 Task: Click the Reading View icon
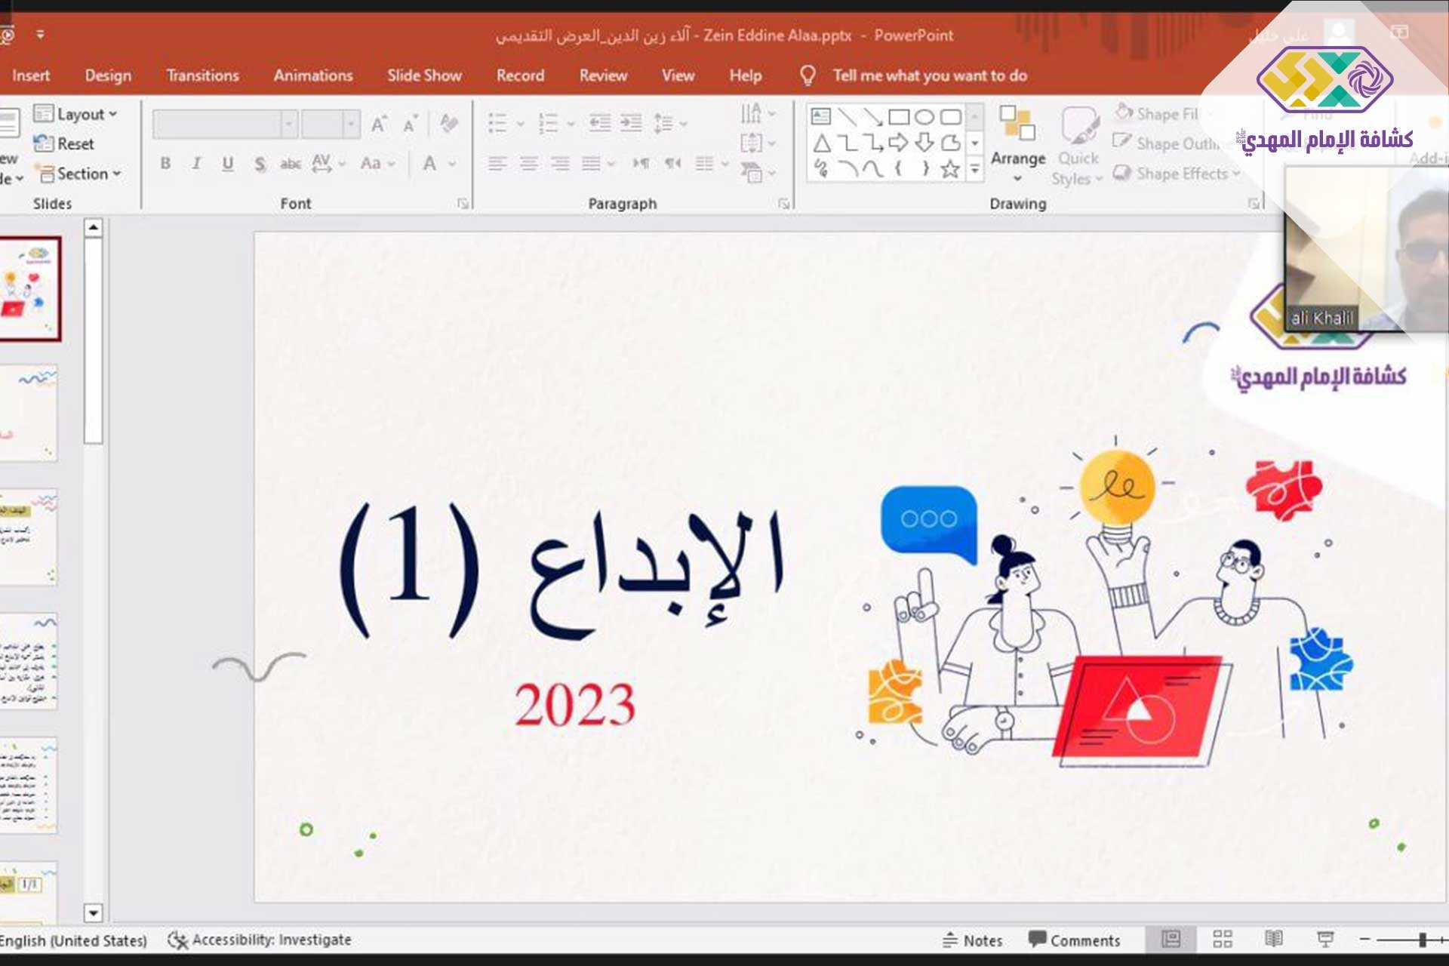(1273, 939)
